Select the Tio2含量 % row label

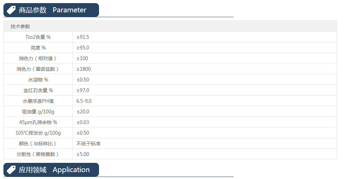click(x=38, y=37)
